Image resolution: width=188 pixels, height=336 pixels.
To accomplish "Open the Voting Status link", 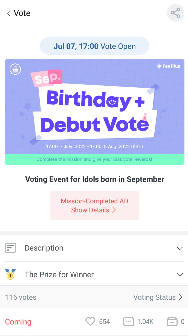I will click(x=154, y=297).
